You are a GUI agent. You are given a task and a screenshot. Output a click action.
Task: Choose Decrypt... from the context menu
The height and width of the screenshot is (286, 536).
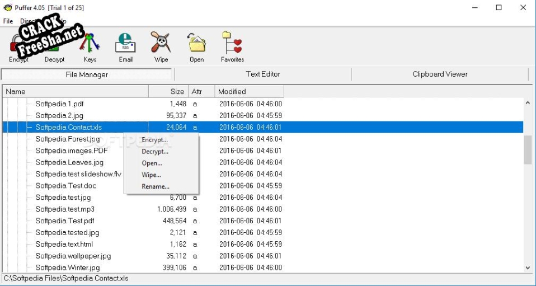coord(155,152)
